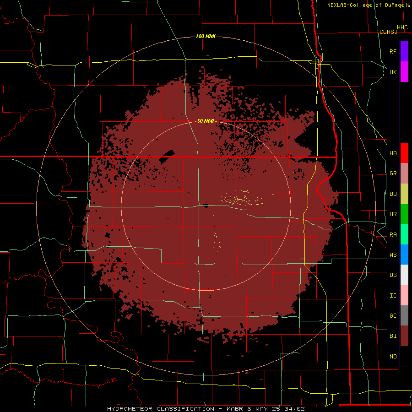Click the 'BI' legend label
The height and width of the screenshot is (412, 412).
pyautogui.click(x=393, y=336)
